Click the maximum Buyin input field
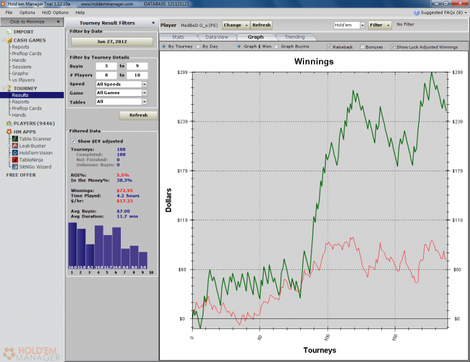Viewport: 470px width, 362px height. pyautogui.click(x=137, y=66)
